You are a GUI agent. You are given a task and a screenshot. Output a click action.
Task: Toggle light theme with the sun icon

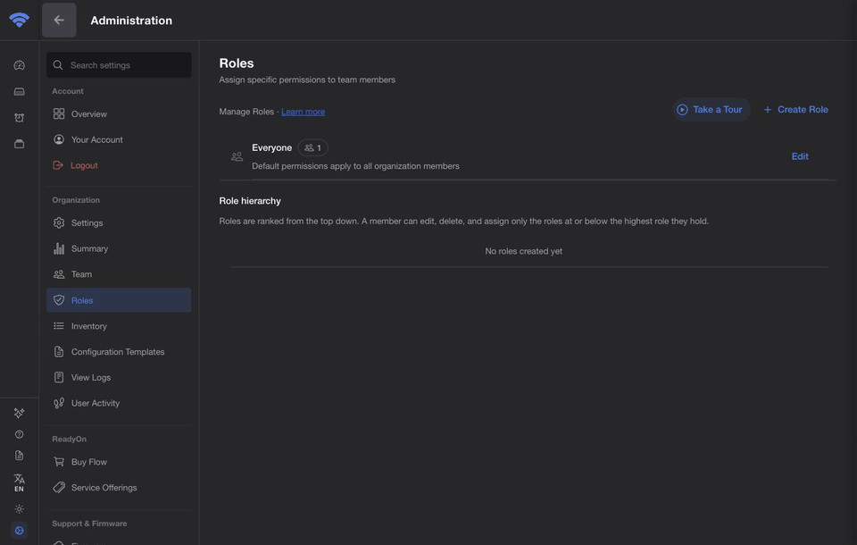pyautogui.click(x=19, y=509)
